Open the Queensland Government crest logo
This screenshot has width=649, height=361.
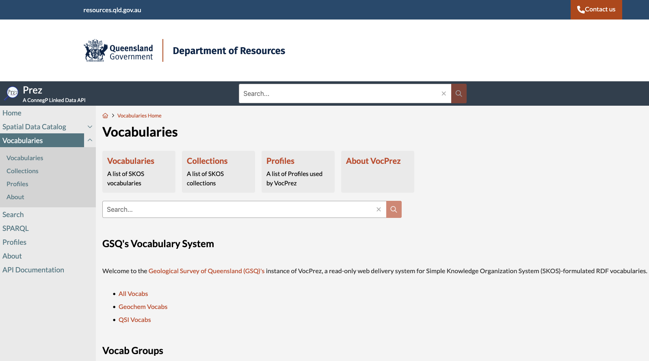click(118, 51)
